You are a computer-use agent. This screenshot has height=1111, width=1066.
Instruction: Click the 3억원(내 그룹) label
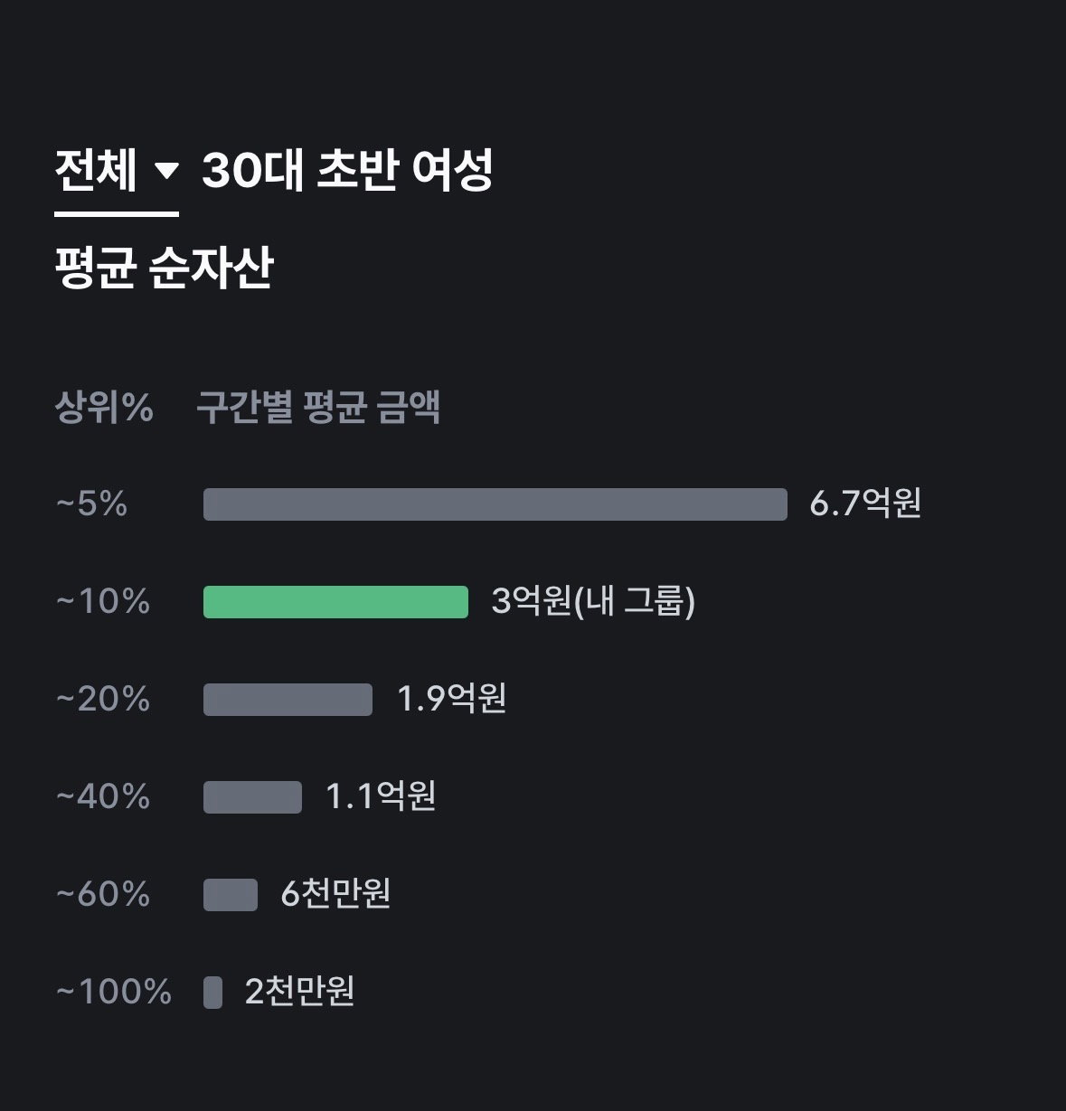[x=593, y=601]
